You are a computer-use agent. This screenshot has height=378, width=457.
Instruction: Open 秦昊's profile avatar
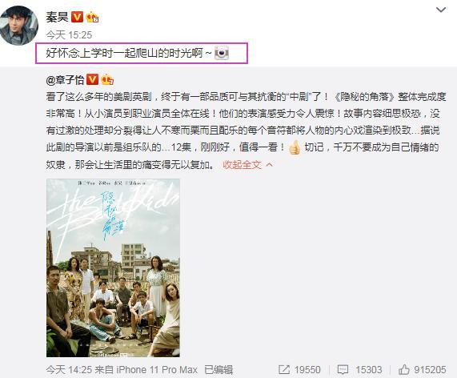pos(19,26)
